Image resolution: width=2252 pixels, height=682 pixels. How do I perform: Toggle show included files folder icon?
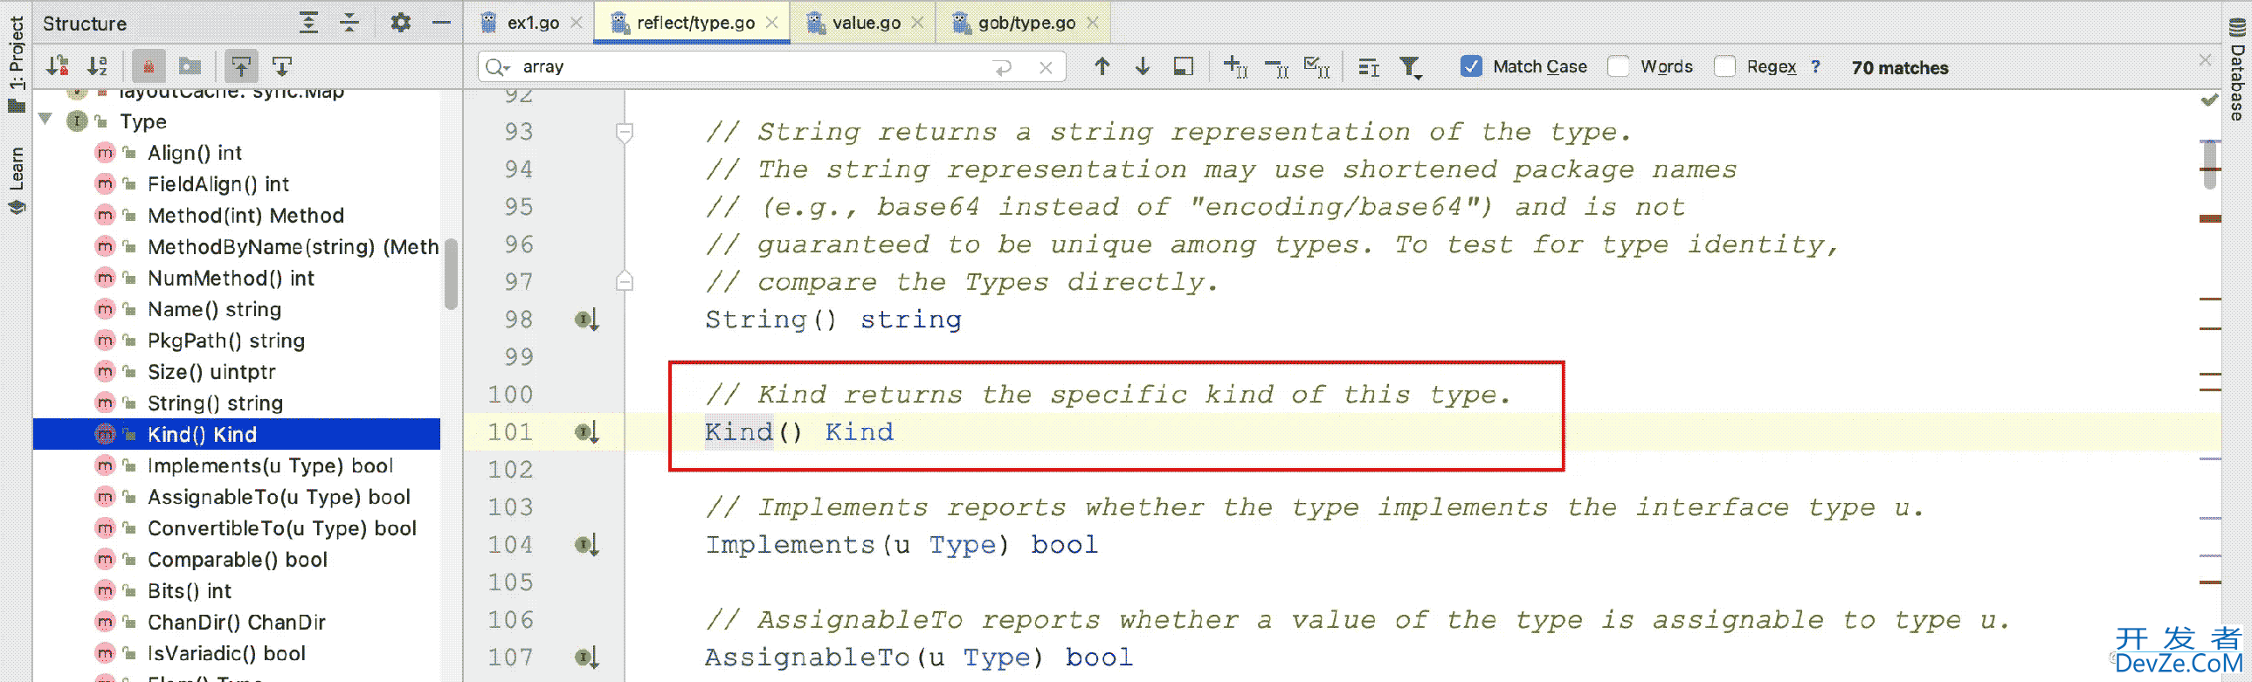coord(190,65)
